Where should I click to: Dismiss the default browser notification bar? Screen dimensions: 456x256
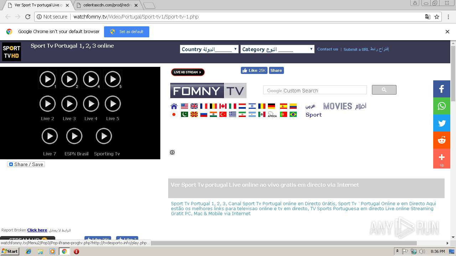[x=447, y=32]
